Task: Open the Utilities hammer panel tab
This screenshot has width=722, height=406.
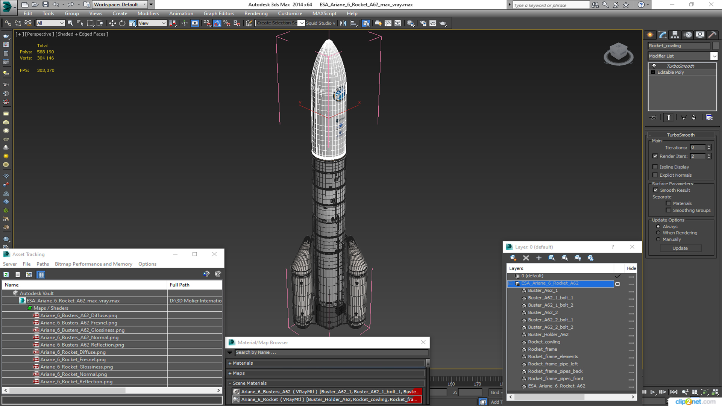Action: tap(712, 35)
